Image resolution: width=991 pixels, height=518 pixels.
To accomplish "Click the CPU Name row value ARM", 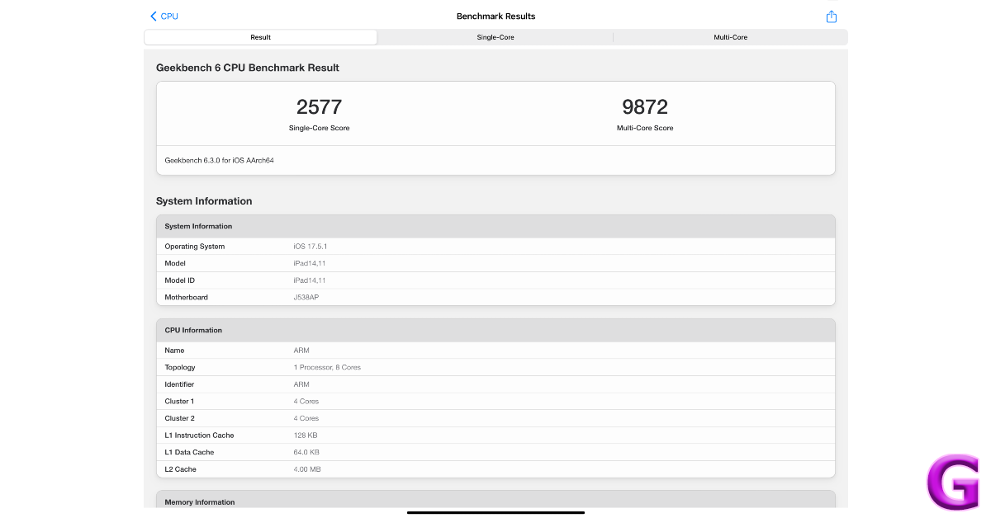I will pos(301,351).
